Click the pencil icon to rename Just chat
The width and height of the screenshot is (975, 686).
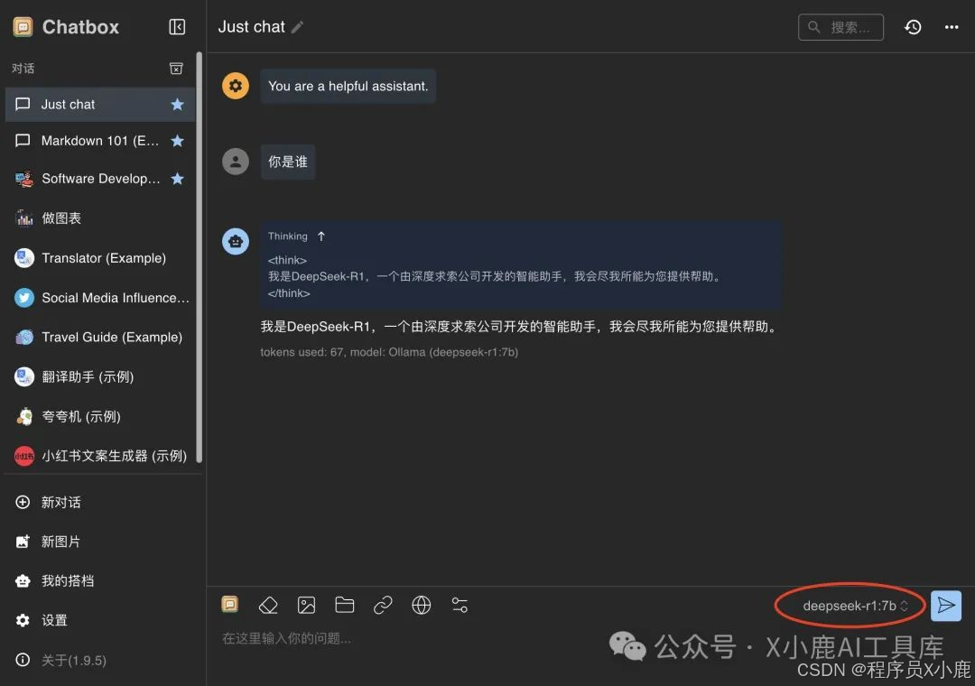click(x=298, y=27)
